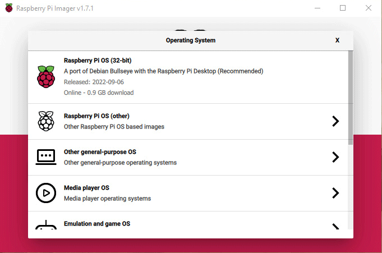Click the Online - 0.9 GB download text

coord(99,93)
